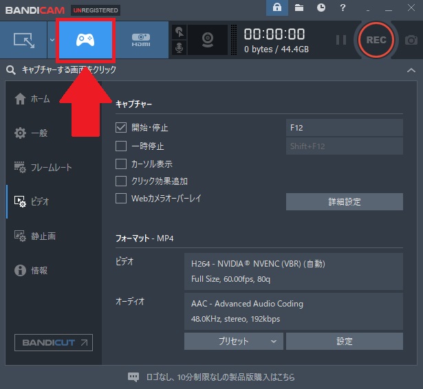Open the scheduled recording clock icon
423x389 pixels.
coord(321,8)
